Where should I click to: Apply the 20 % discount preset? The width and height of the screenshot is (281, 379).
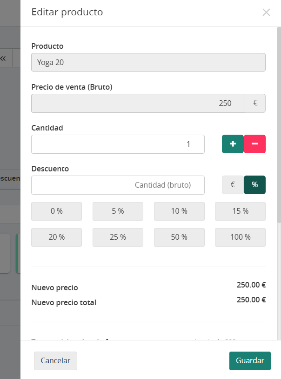click(56, 237)
